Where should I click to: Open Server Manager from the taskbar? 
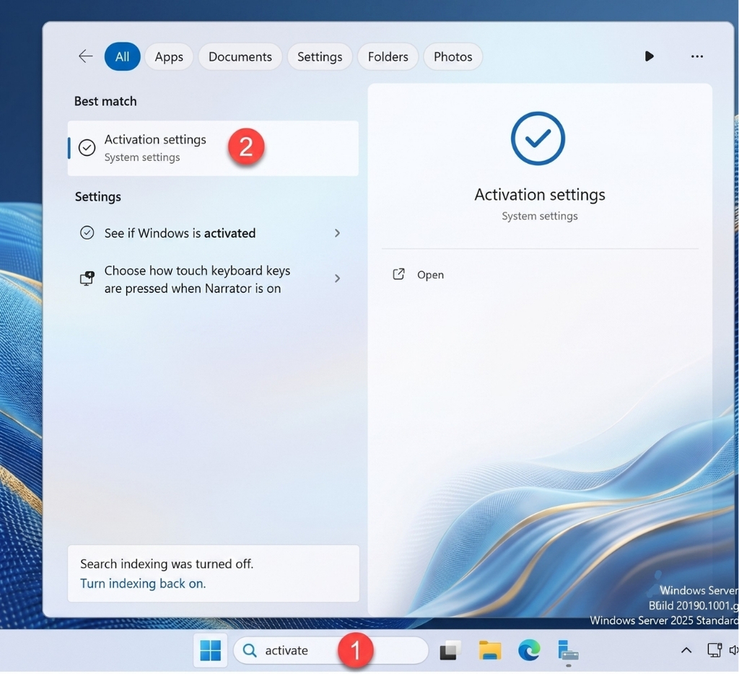coord(568,650)
